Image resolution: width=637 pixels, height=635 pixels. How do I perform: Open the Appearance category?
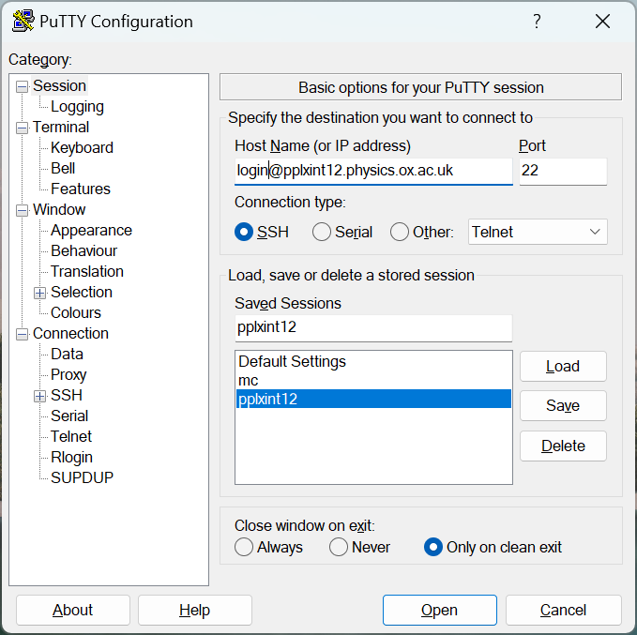tap(91, 231)
